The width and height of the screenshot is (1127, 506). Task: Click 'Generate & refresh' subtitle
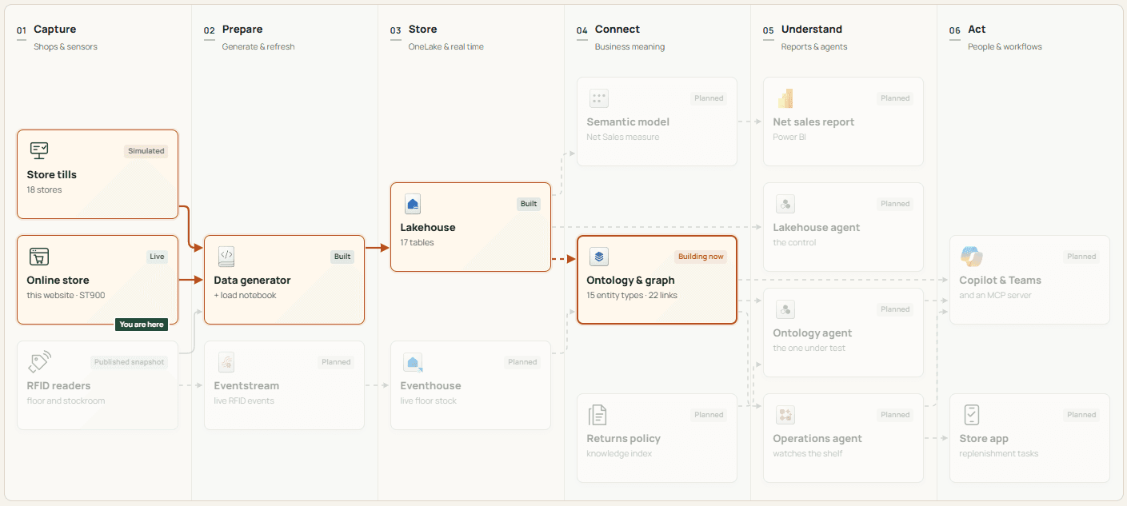click(258, 46)
